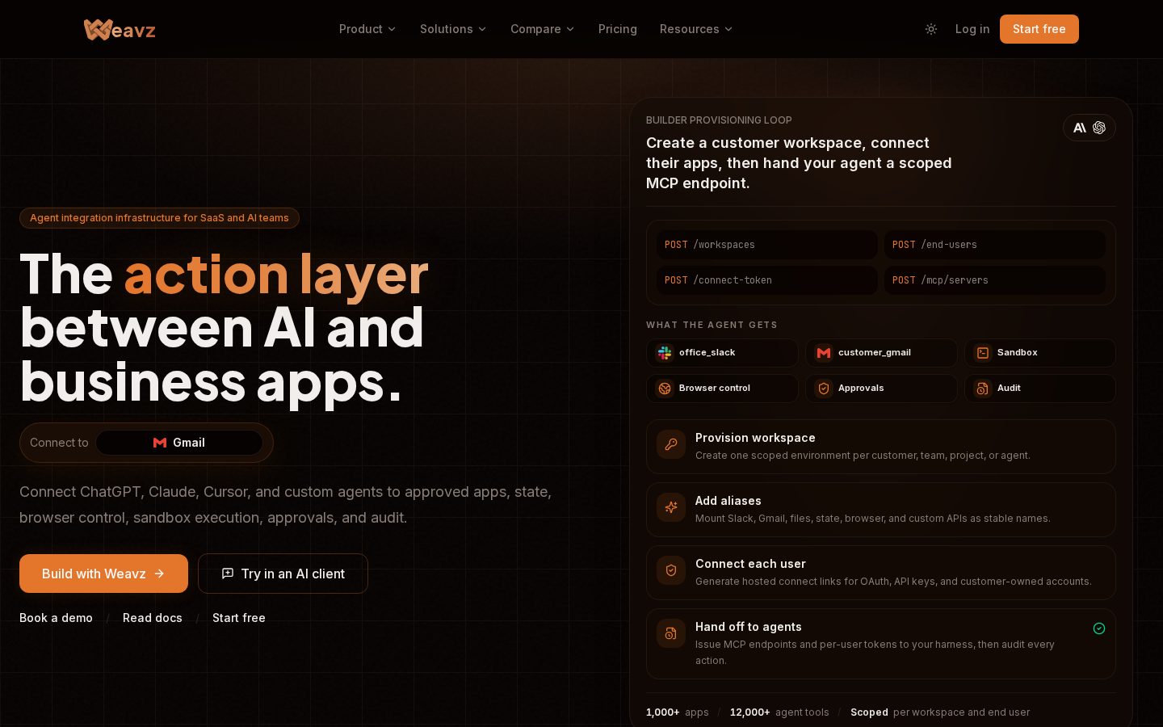Click the Browser control globe icon

pyautogui.click(x=665, y=389)
